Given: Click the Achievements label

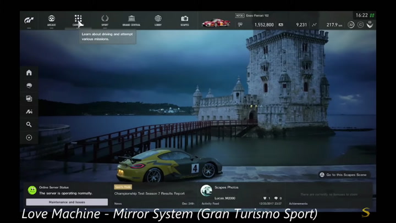Looking at the screenshot, I should tap(298, 204).
